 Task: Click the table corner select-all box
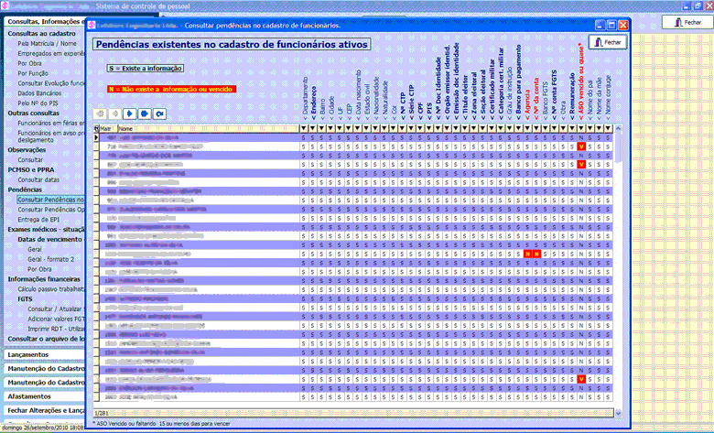[x=96, y=129]
